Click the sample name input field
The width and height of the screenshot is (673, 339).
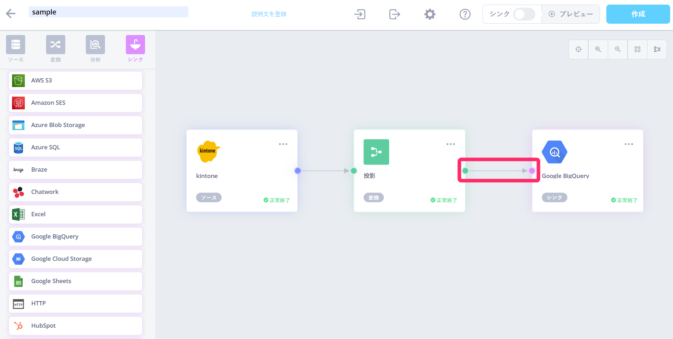click(108, 12)
